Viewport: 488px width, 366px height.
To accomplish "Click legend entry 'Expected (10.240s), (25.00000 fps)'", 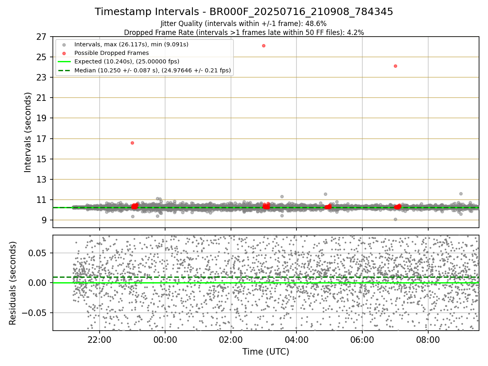I will [x=126, y=61].
